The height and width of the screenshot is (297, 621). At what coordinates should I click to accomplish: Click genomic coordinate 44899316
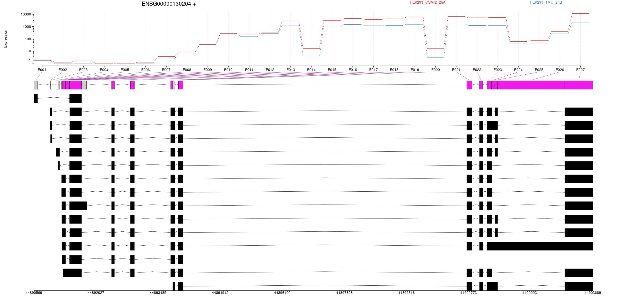coord(406,293)
